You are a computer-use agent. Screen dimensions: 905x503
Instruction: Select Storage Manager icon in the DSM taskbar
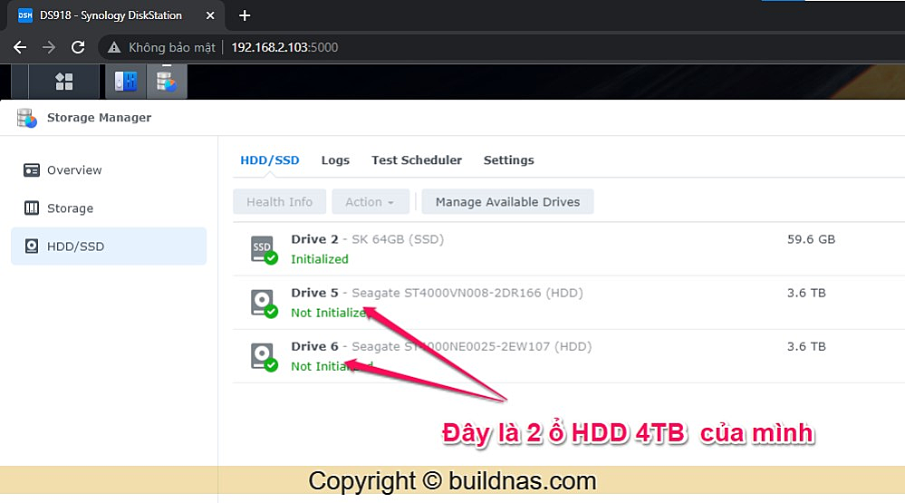coord(166,82)
